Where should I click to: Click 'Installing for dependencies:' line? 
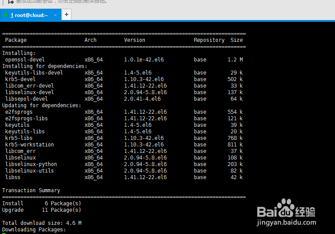[45, 66]
